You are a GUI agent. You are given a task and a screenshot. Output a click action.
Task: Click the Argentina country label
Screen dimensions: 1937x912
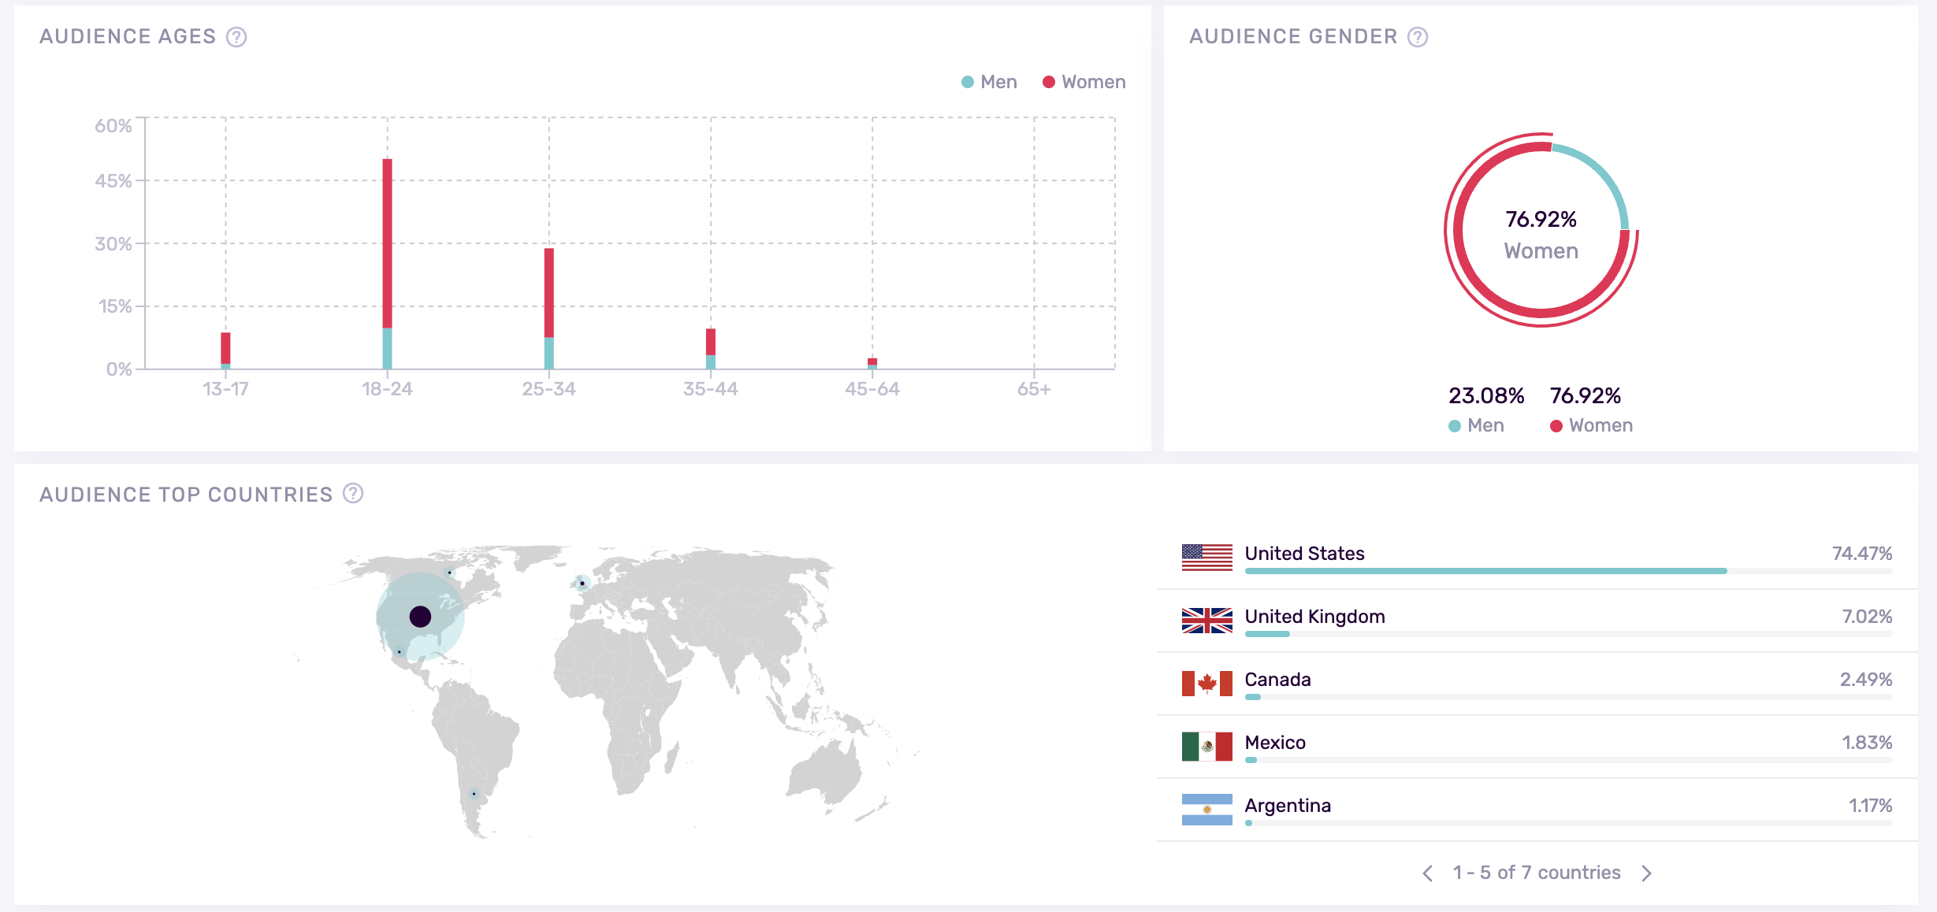1287,805
